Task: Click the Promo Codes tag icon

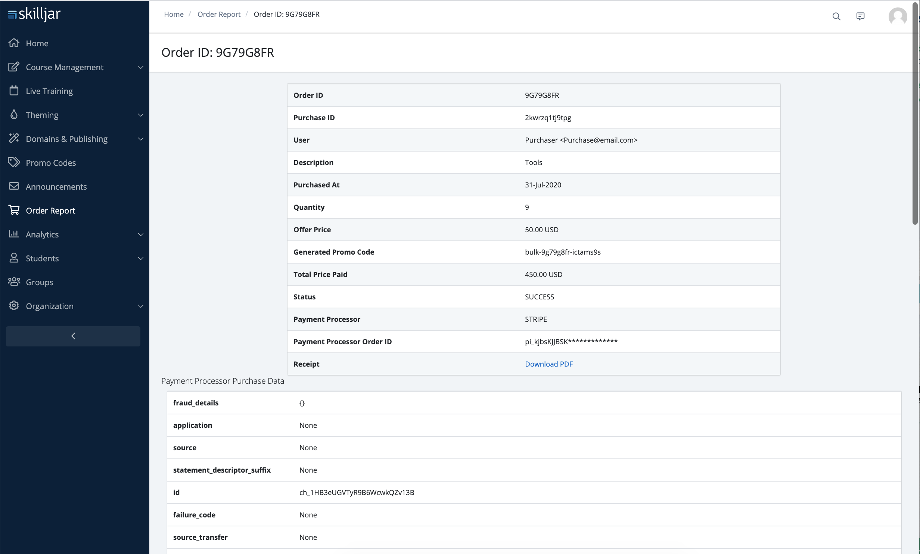Action: 14,162
